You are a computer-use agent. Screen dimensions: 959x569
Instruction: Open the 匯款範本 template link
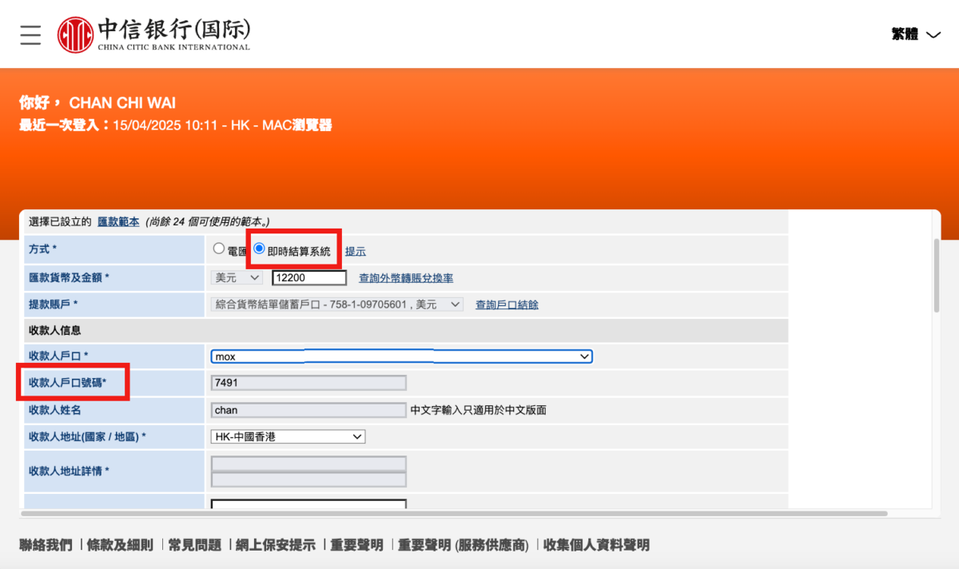click(118, 221)
